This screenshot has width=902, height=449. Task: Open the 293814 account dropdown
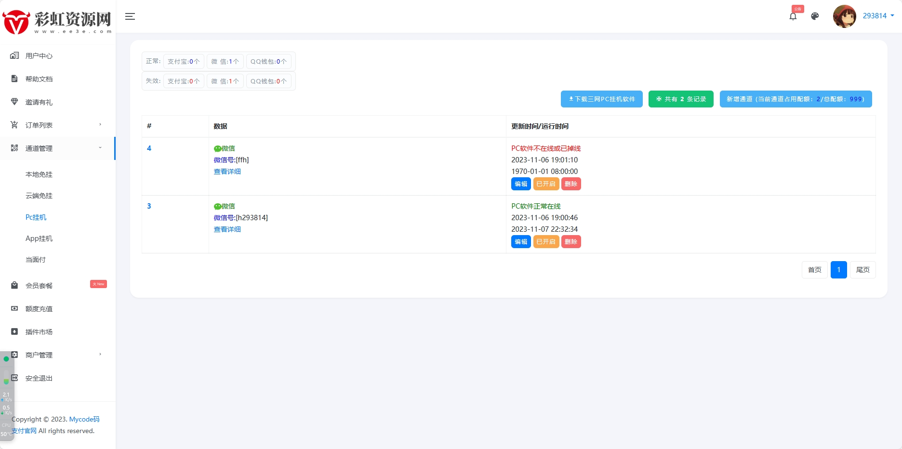(878, 16)
